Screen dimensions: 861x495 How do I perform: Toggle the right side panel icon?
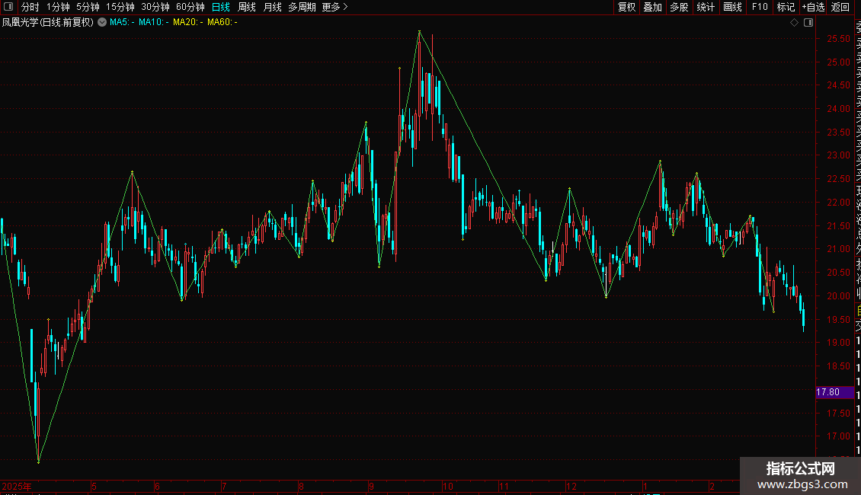(x=808, y=23)
